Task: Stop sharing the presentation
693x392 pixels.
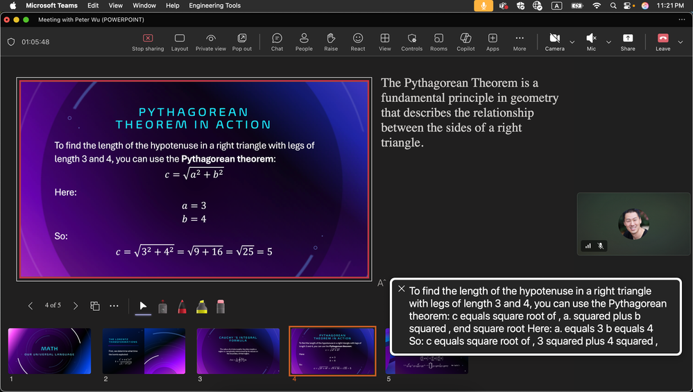Action: tap(148, 42)
